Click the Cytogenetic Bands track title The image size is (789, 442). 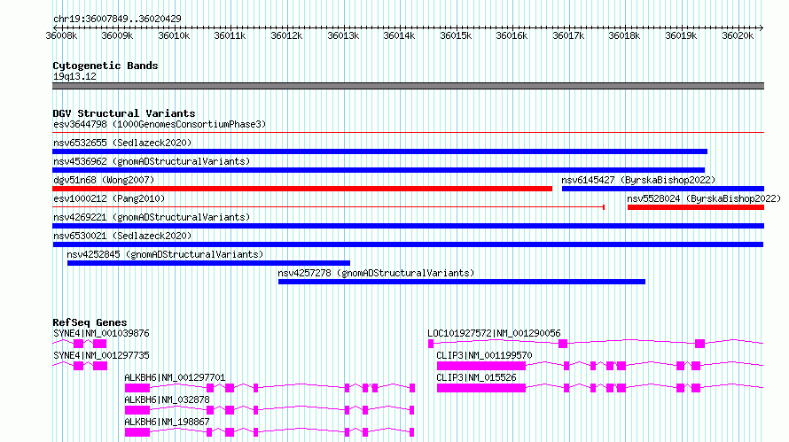click(105, 66)
